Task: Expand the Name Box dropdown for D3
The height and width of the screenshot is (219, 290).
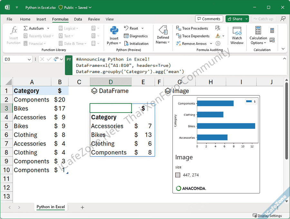Action: point(29,59)
